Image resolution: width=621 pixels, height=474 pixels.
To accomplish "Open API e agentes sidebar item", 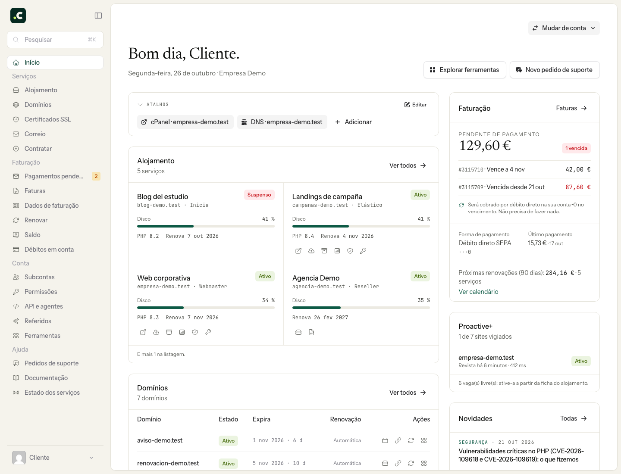I will [55, 306].
